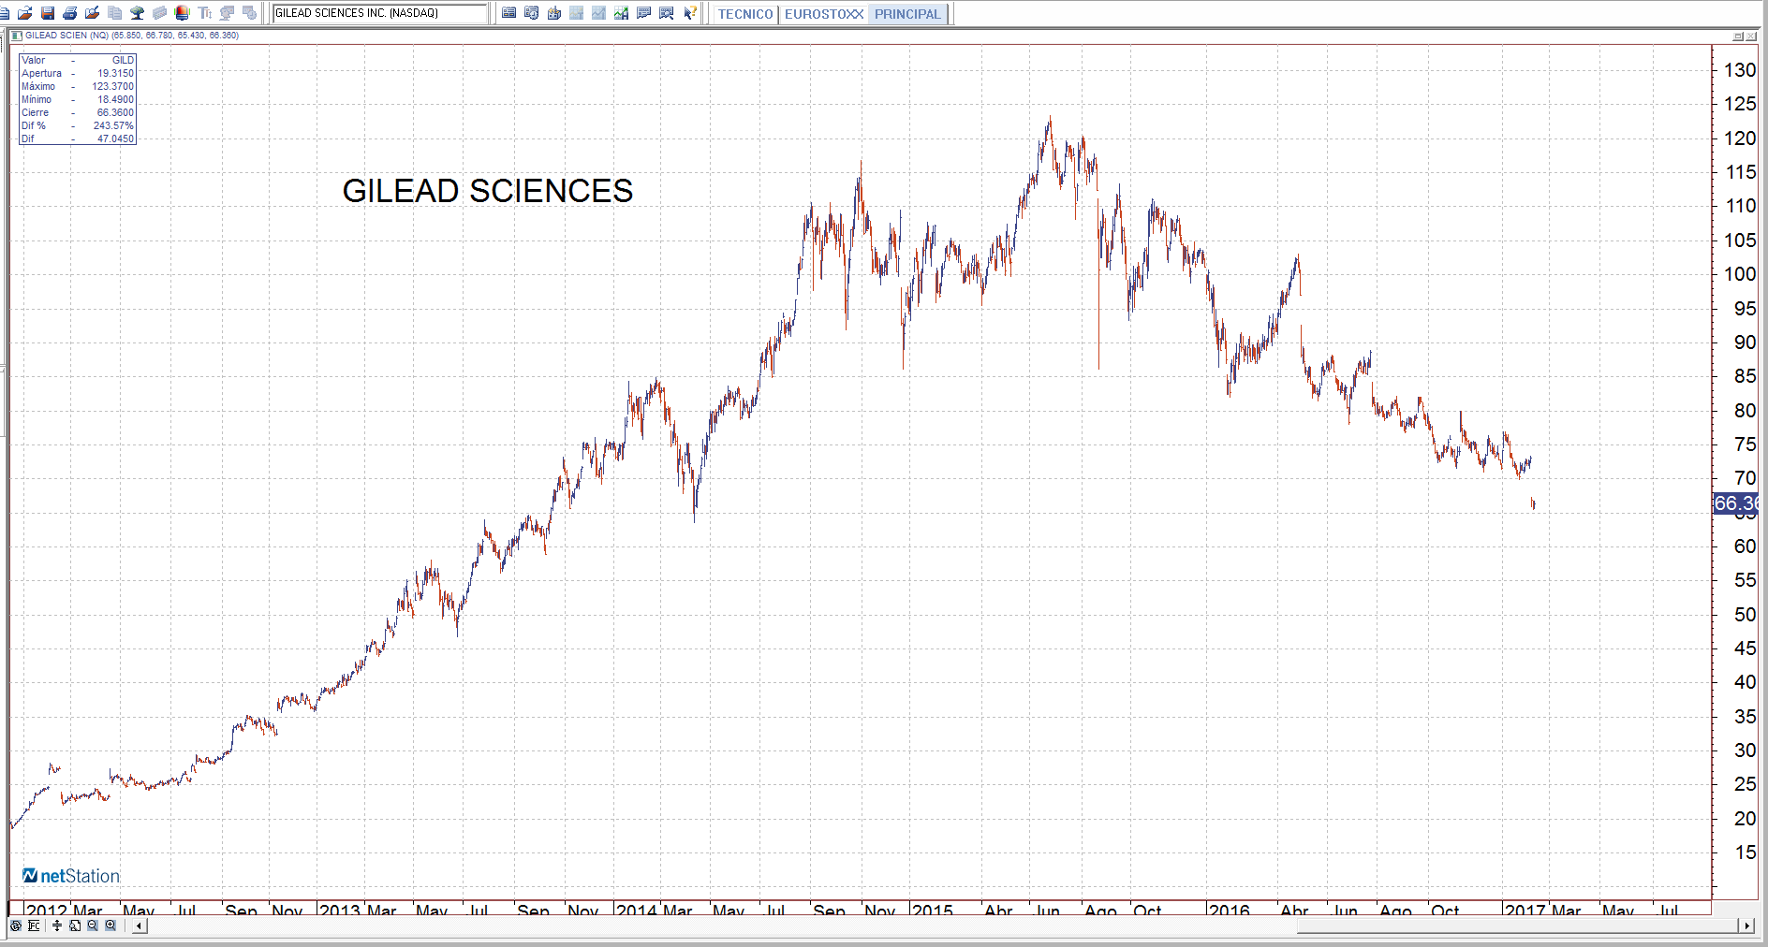Click the greyed line chart icon
The image size is (1768, 947).
pyautogui.click(x=599, y=13)
